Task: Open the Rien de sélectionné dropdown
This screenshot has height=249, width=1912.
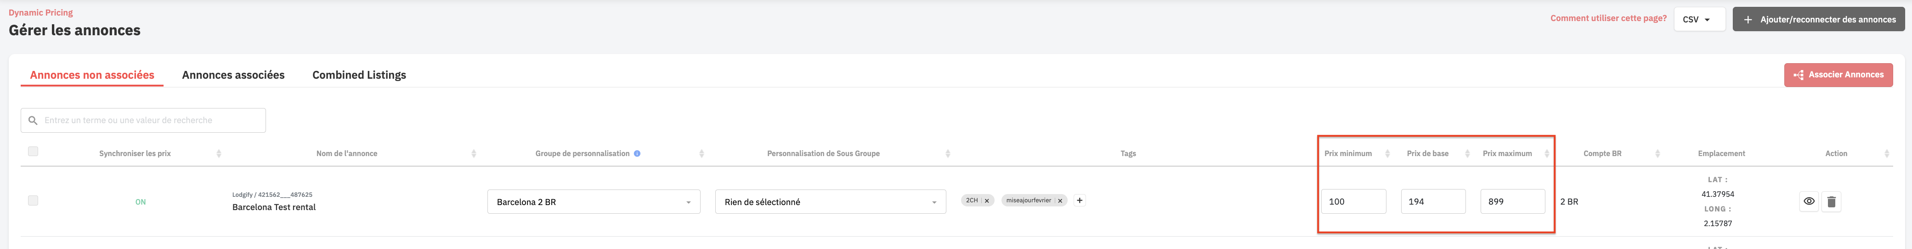Action: pos(831,202)
